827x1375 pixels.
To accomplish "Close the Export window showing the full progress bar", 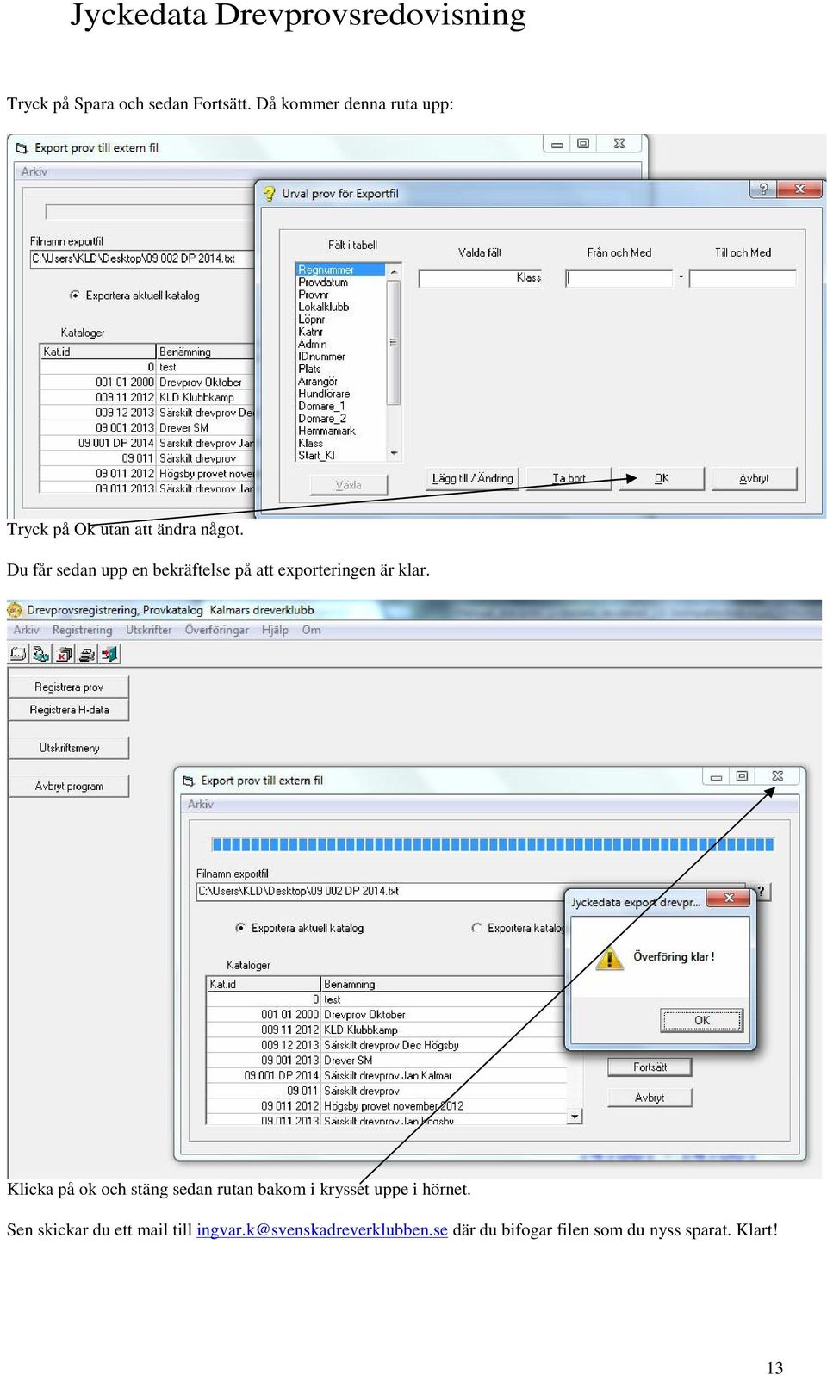I will [777, 776].
